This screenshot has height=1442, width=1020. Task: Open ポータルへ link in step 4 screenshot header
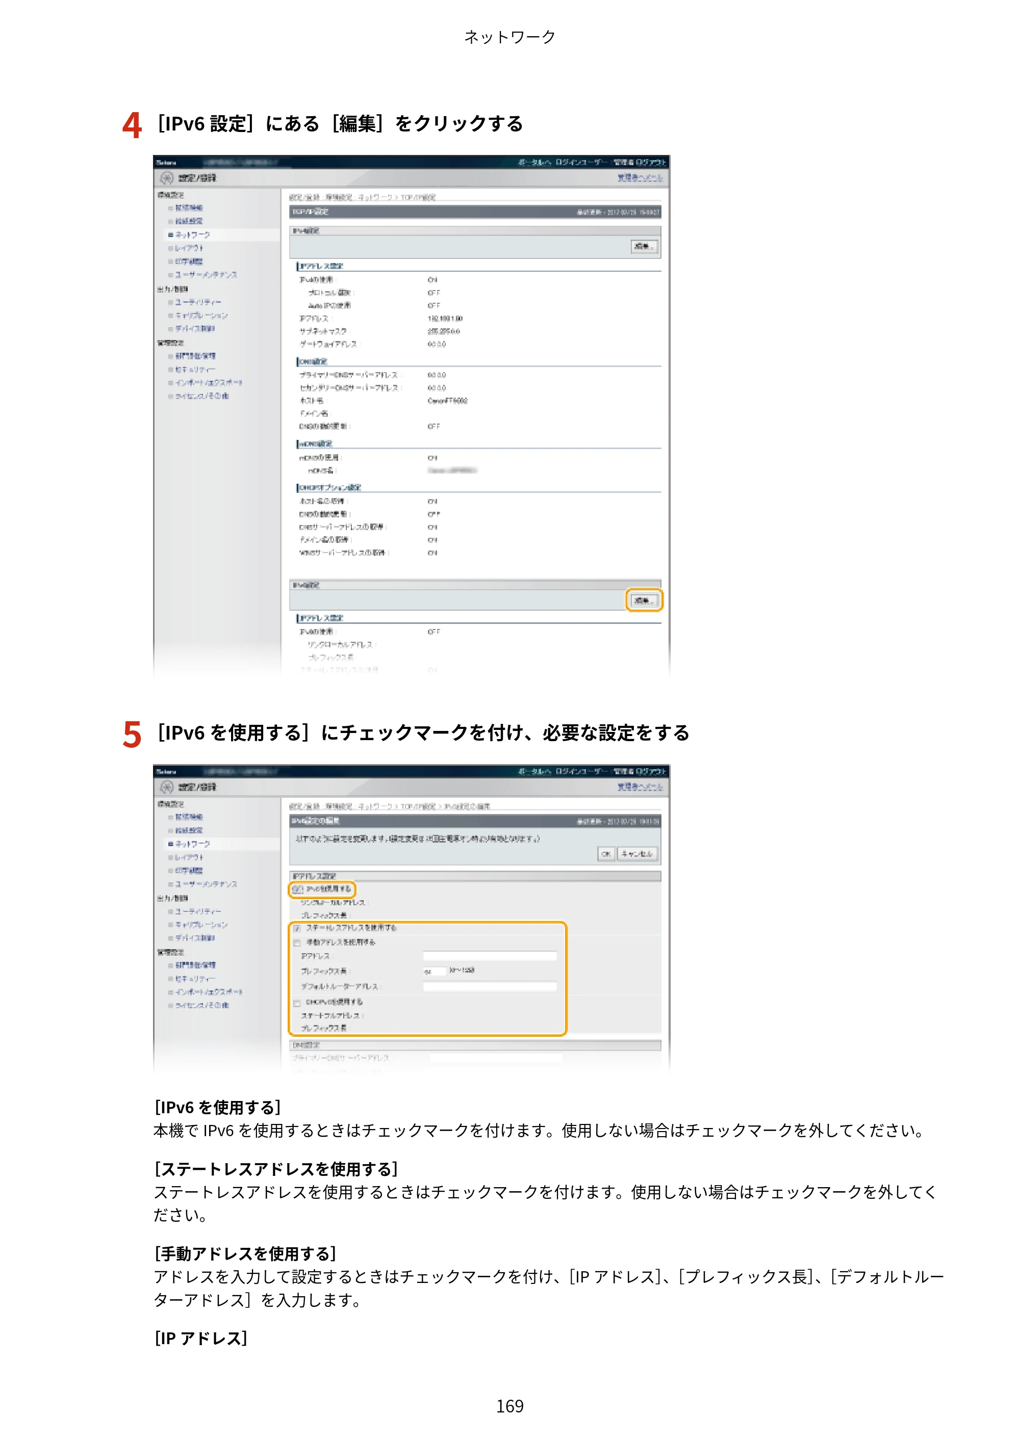coord(534,162)
